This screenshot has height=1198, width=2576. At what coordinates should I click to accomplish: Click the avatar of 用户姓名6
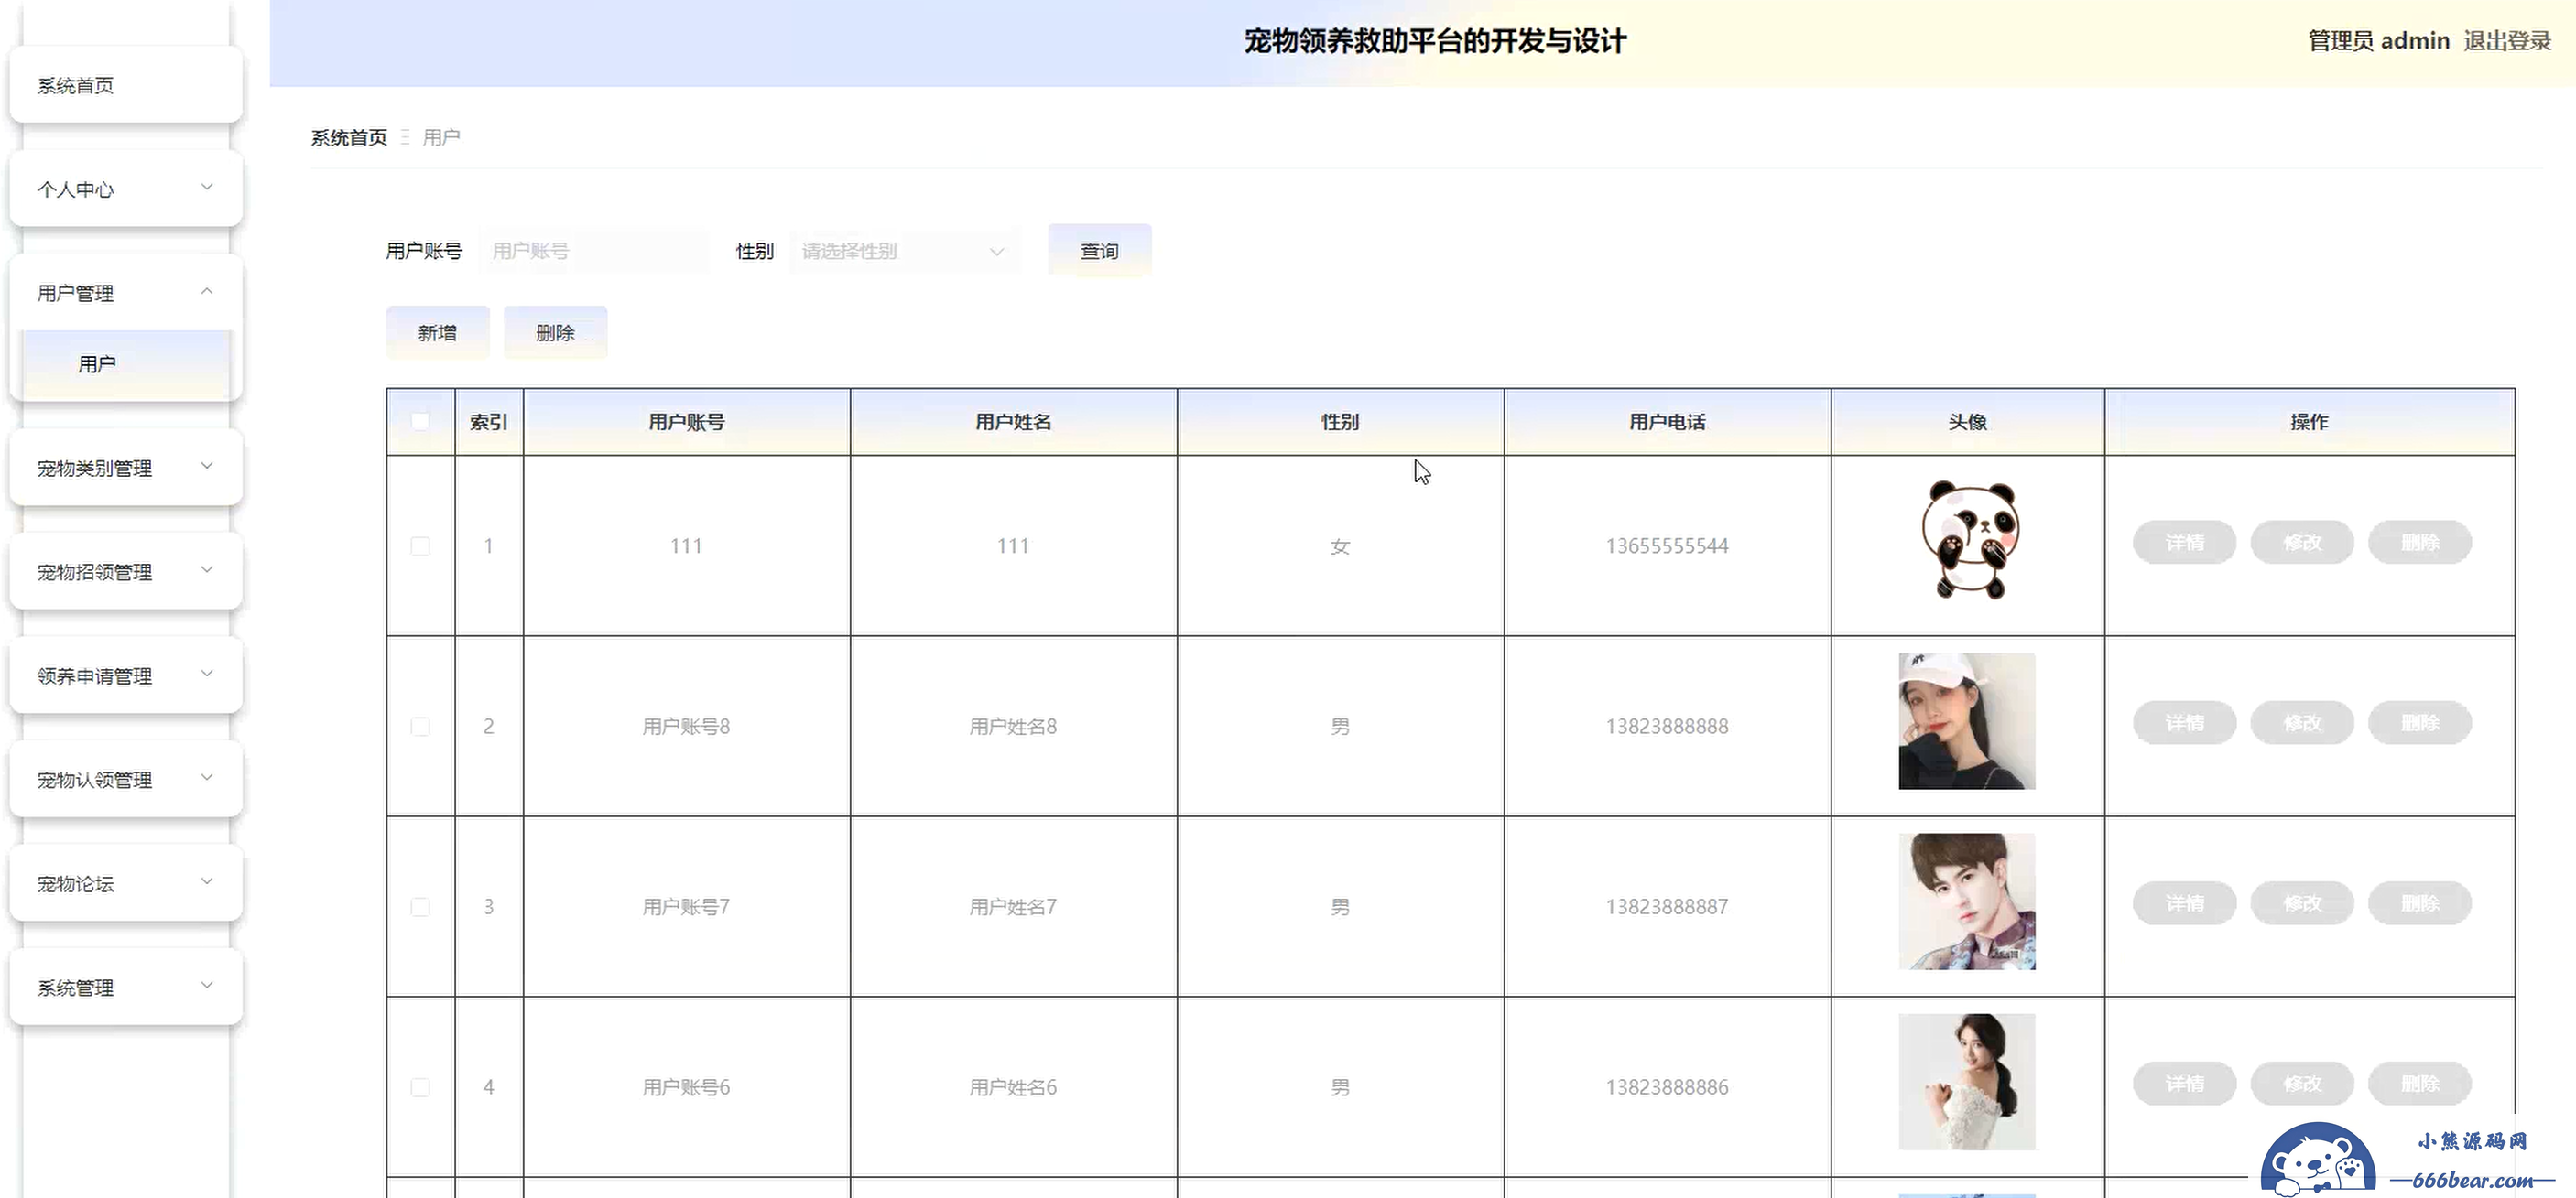[x=1967, y=1082]
